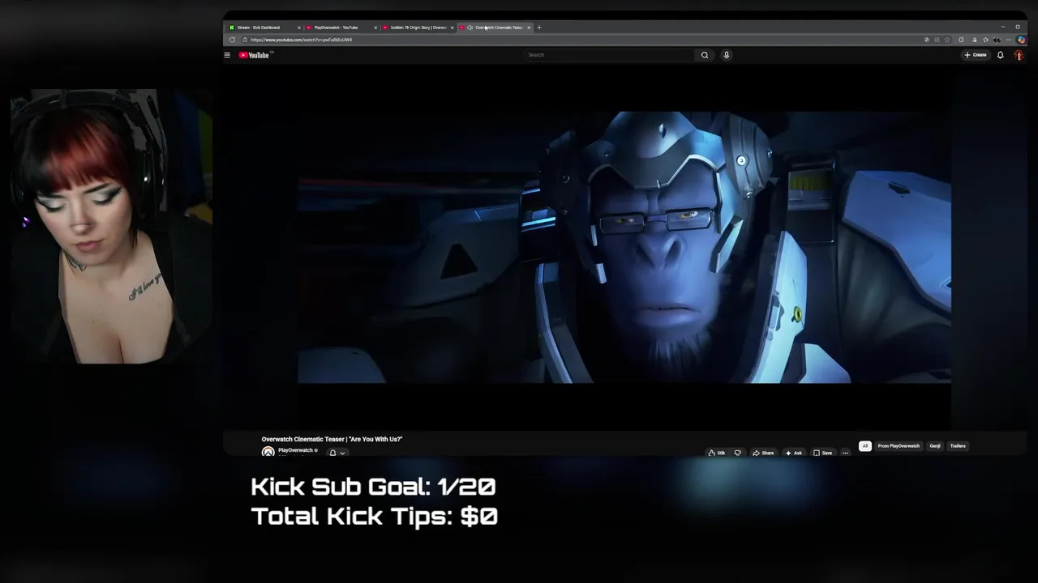Select the From PlayOverwatch chip

tap(899, 446)
